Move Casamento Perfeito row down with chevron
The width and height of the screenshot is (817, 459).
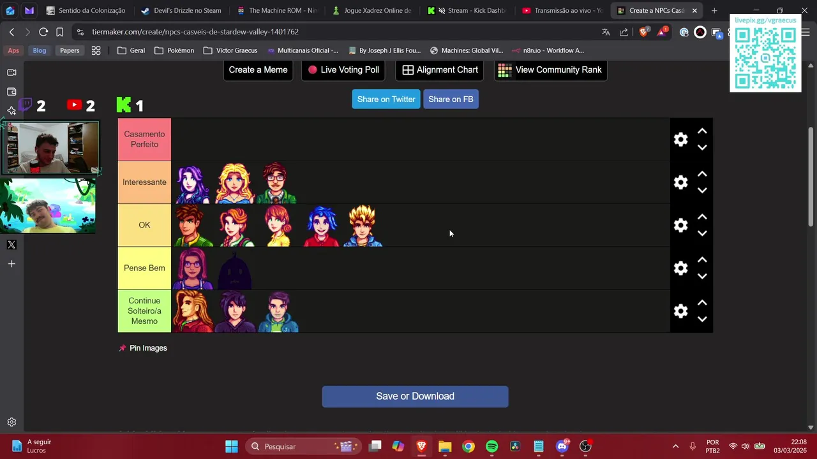[702, 148]
